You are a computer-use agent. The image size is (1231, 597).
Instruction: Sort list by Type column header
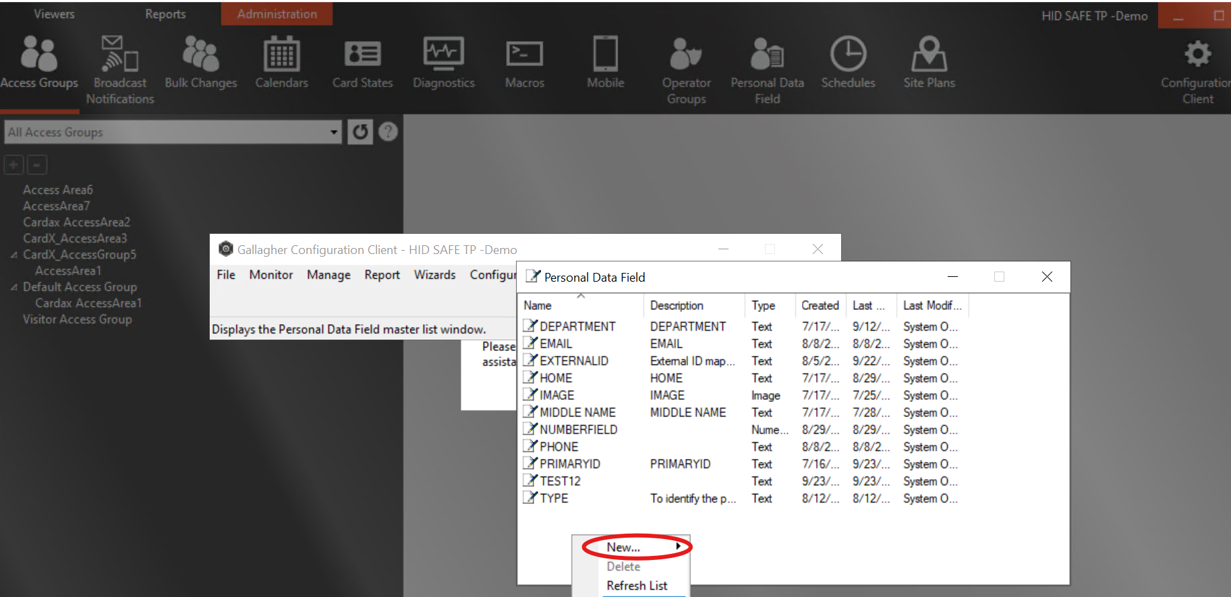point(770,305)
